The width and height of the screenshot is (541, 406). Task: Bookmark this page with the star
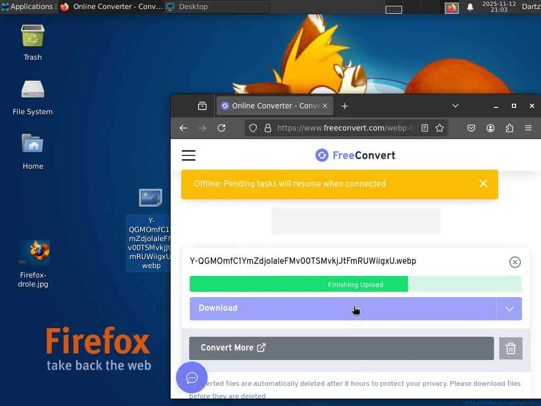coord(439,128)
